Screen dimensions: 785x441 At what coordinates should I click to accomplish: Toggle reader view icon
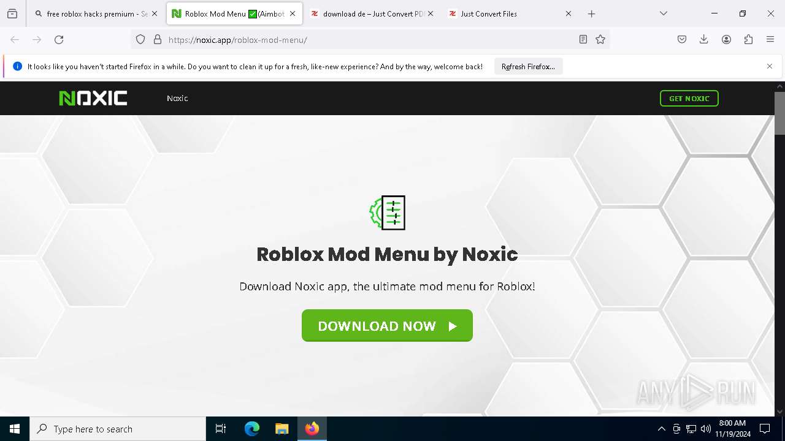pyautogui.click(x=583, y=40)
